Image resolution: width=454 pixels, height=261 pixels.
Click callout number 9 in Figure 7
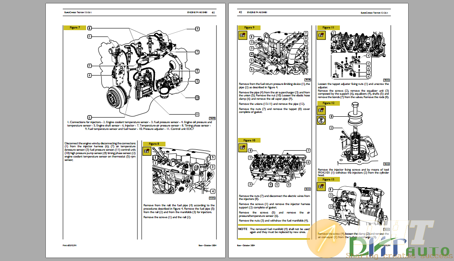197,81
